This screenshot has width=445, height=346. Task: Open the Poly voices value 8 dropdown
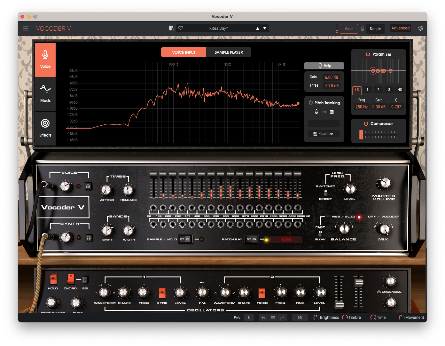pos(249,318)
